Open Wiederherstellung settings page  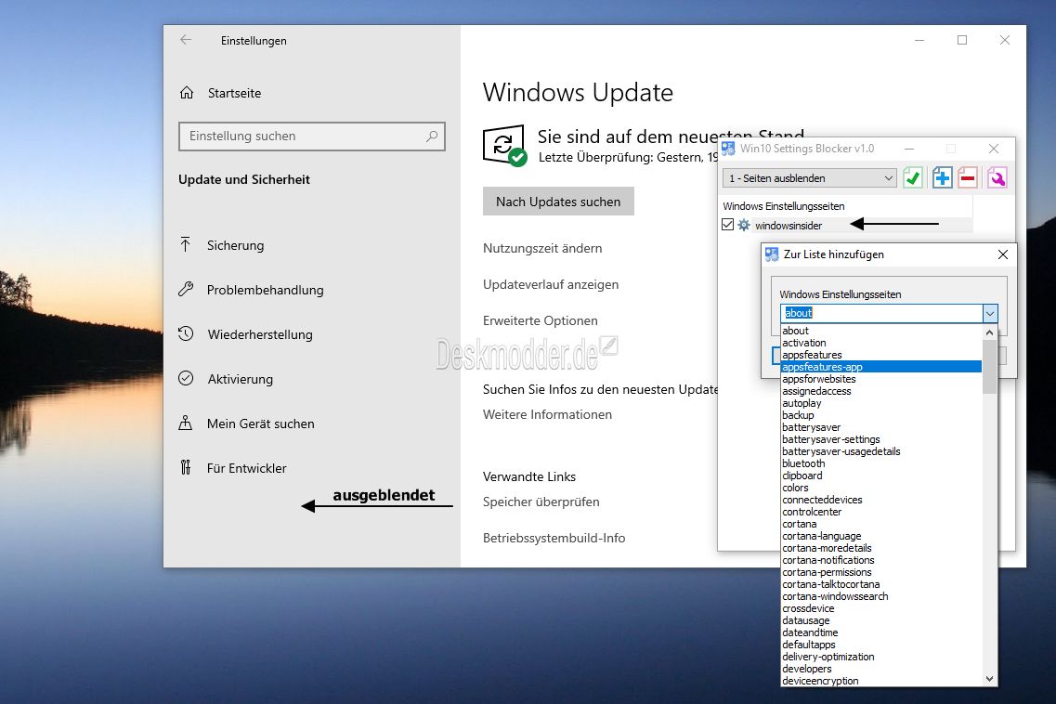point(260,334)
